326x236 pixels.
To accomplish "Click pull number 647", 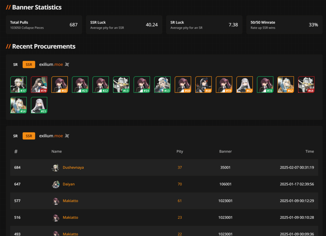I will click(17, 184).
